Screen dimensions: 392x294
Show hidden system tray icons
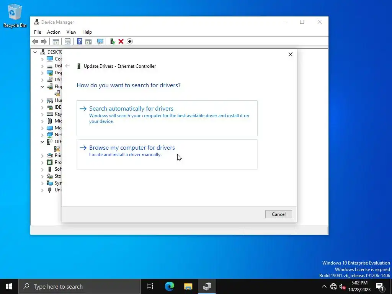click(x=324, y=286)
